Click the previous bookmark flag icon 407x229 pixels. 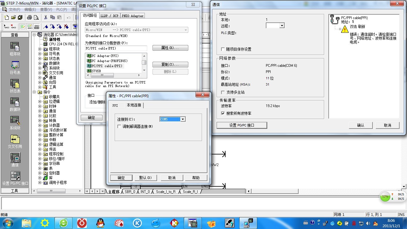coord(60,27)
